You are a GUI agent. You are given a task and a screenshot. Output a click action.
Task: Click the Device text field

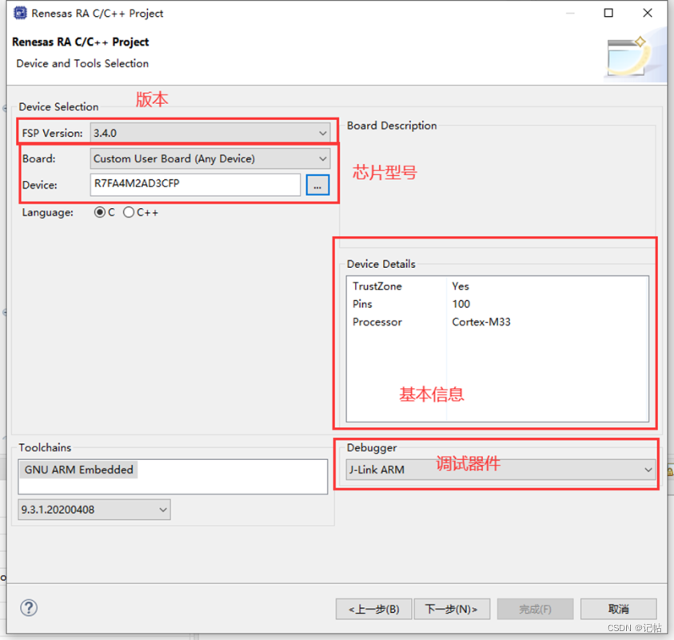point(195,185)
